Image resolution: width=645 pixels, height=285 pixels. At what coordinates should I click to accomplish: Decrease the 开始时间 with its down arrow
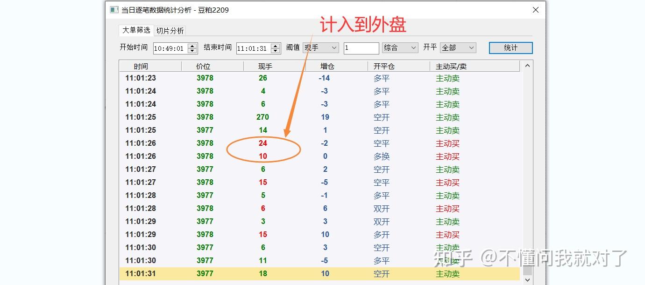[x=192, y=51]
